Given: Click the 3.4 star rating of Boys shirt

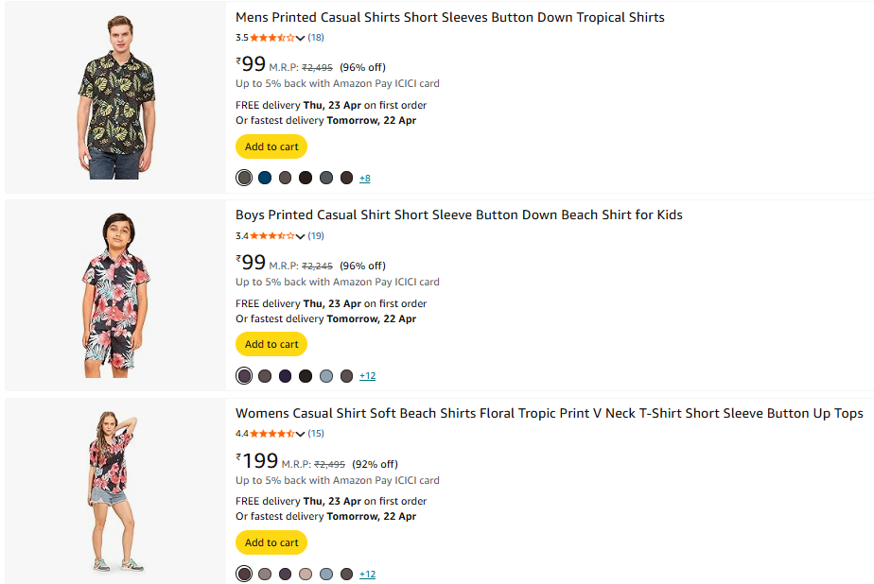Looking at the screenshot, I should (271, 236).
